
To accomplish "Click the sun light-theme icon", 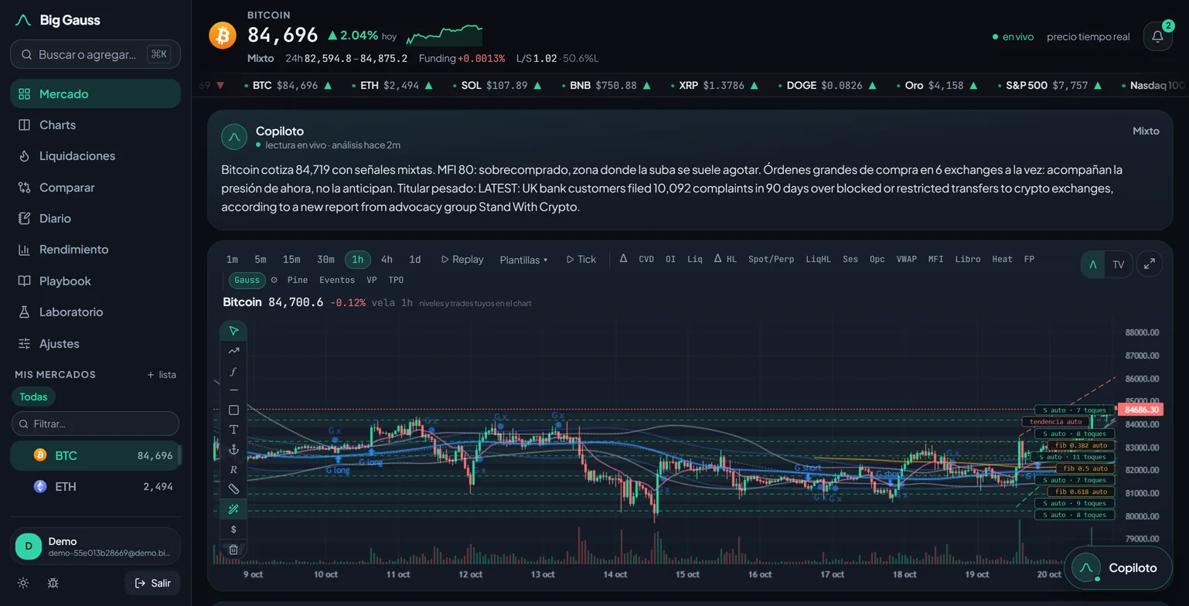I will click(x=23, y=583).
